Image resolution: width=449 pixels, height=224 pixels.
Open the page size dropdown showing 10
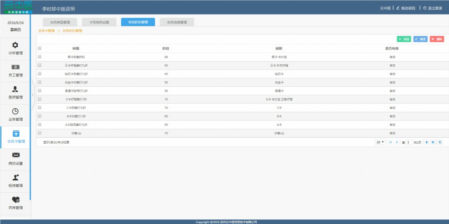[380, 142]
